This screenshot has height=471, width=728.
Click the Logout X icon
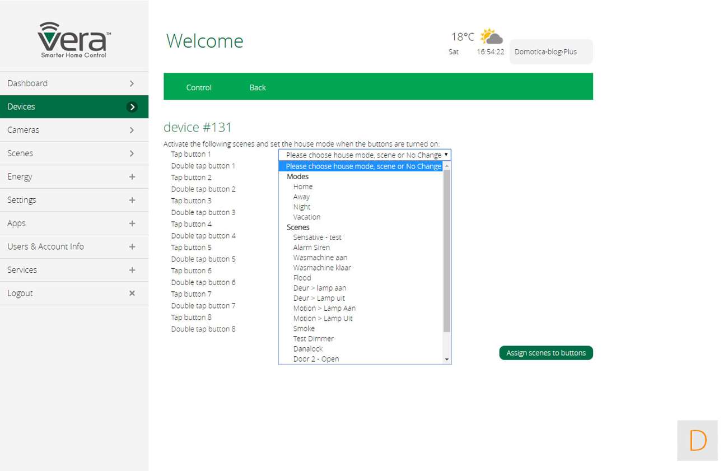pyautogui.click(x=132, y=293)
